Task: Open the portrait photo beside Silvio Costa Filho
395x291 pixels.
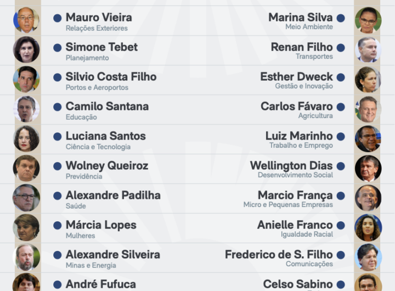Action: point(26,79)
